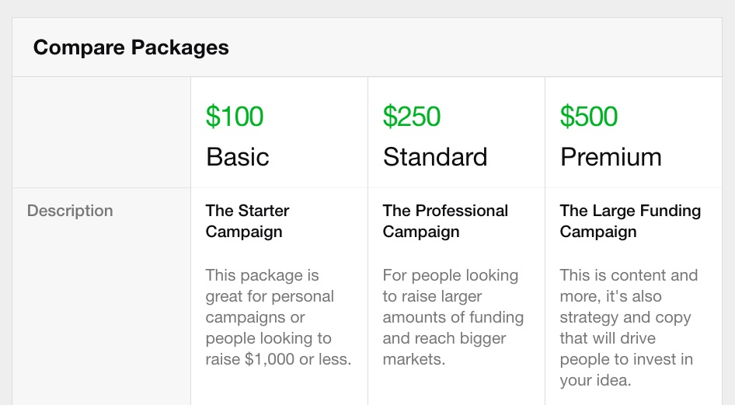Screen dimensions: 735x405
Task: Click the empty header cell above Description
Action: pos(102,132)
